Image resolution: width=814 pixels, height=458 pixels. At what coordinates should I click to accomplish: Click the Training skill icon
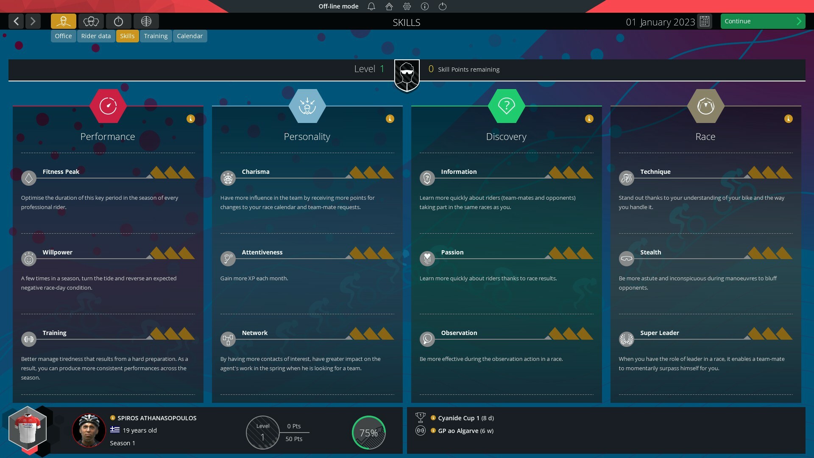pyautogui.click(x=28, y=339)
